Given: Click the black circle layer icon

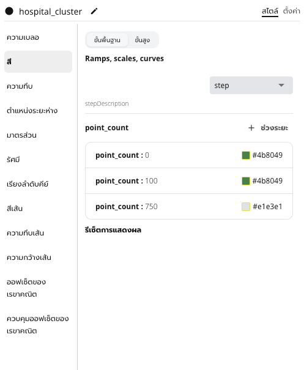Looking at the screenshot, I should [x=9, y=11].
